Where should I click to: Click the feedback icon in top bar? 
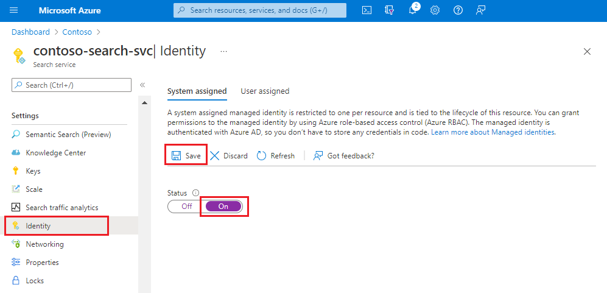(481, 10)
